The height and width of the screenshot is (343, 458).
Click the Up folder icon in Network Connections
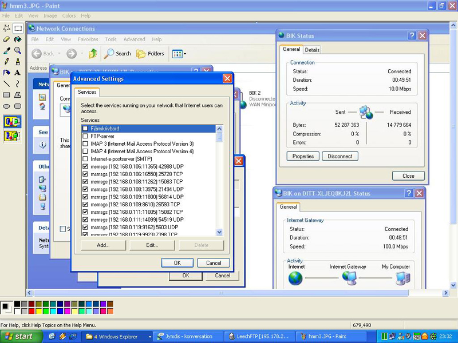click(x=93, y=53)
